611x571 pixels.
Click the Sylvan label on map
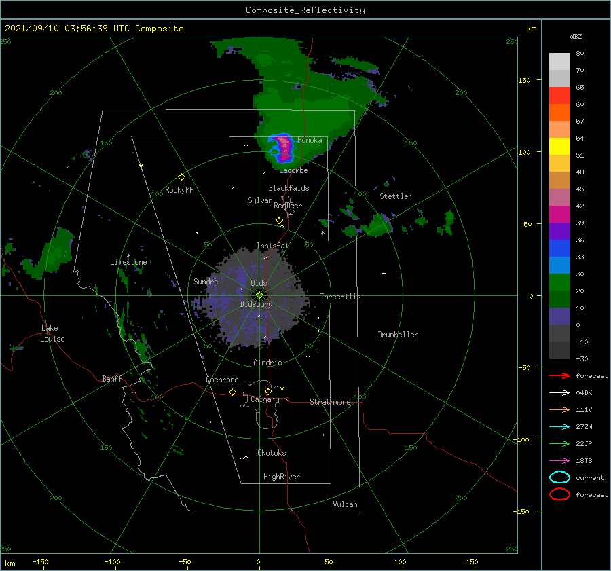pyautogui.click(x=260, y=200)
